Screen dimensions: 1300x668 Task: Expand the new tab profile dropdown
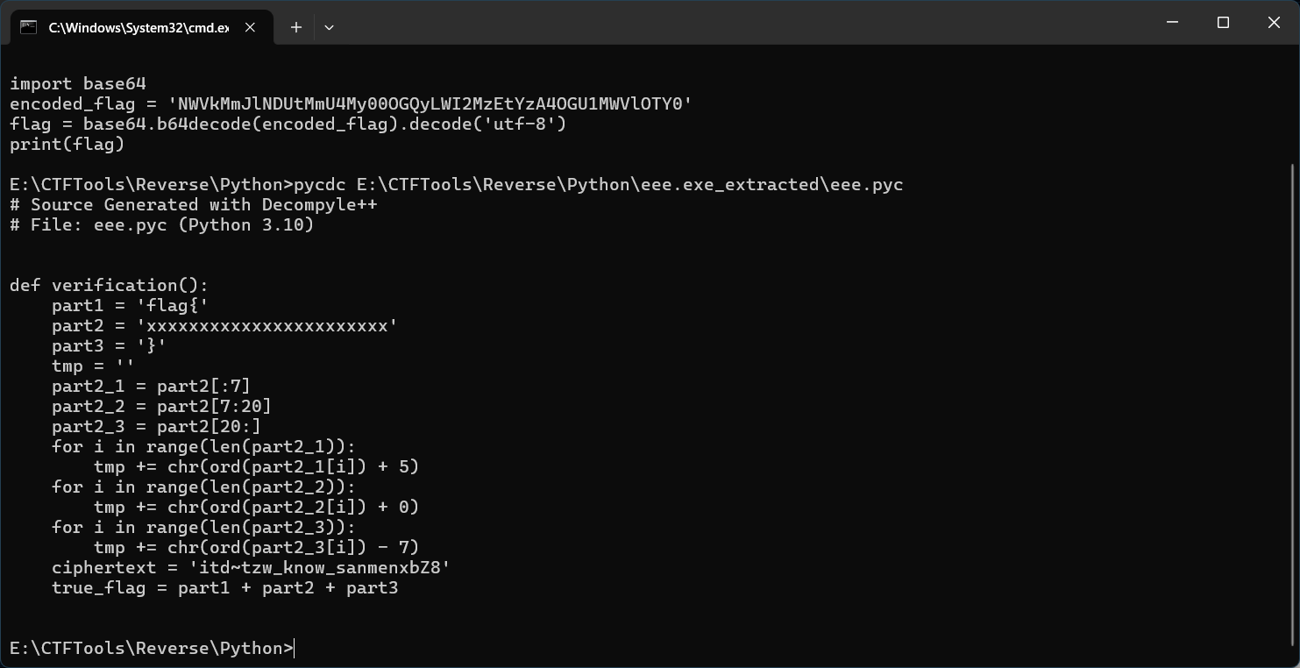click(329, 27)
